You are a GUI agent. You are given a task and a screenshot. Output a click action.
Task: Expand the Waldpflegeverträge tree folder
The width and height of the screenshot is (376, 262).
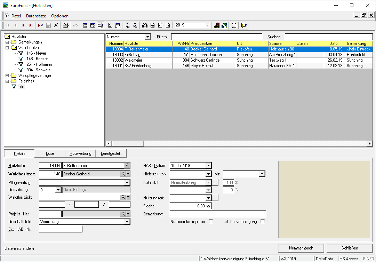7,76
